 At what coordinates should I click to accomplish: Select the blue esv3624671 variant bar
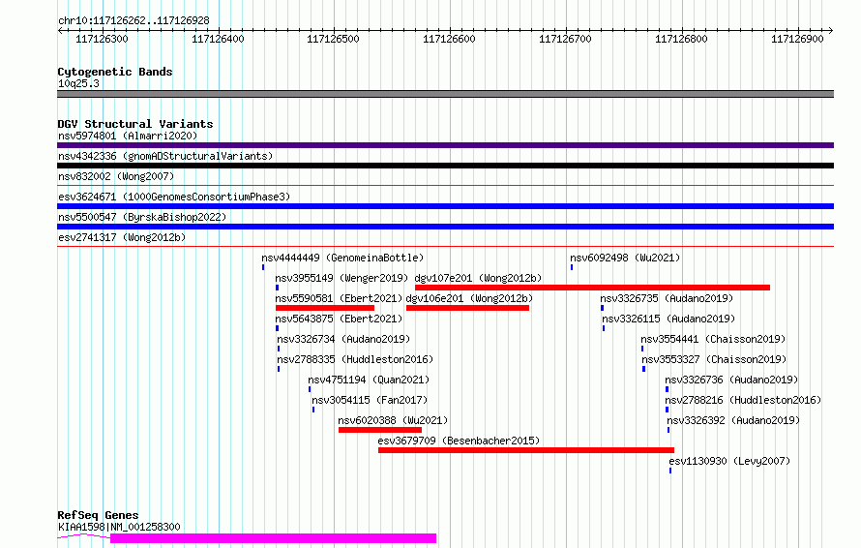(x=445, y=206)
